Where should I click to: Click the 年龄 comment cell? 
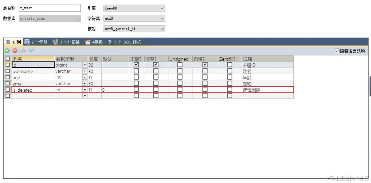point(268,77)
